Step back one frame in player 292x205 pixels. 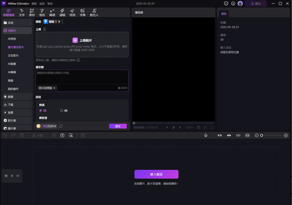167,127
